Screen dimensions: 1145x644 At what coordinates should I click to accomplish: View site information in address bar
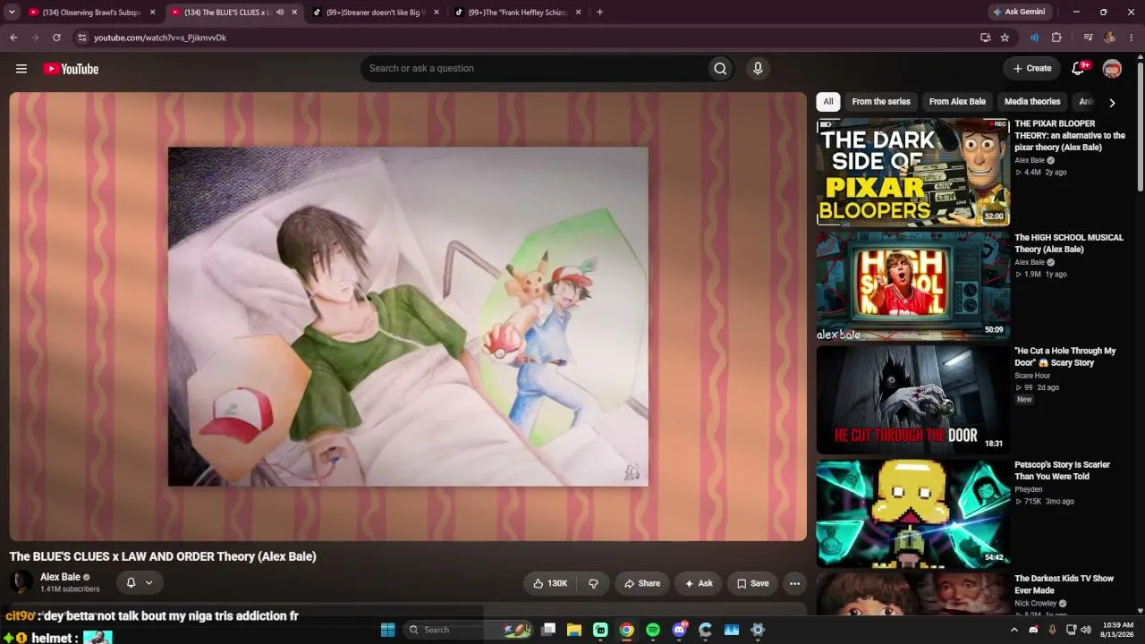pos(81,38)
